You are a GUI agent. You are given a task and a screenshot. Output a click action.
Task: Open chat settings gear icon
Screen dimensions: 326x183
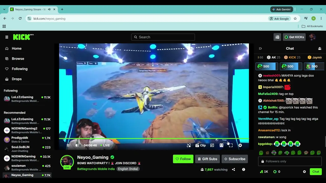[x=304, y=172]
